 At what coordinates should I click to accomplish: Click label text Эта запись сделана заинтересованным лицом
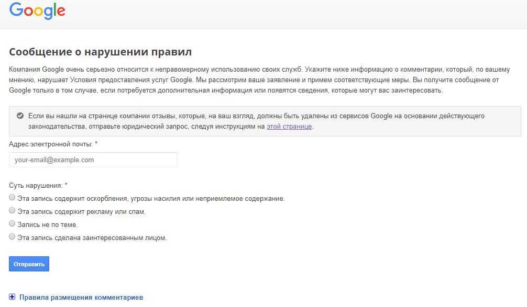(92, 238)
